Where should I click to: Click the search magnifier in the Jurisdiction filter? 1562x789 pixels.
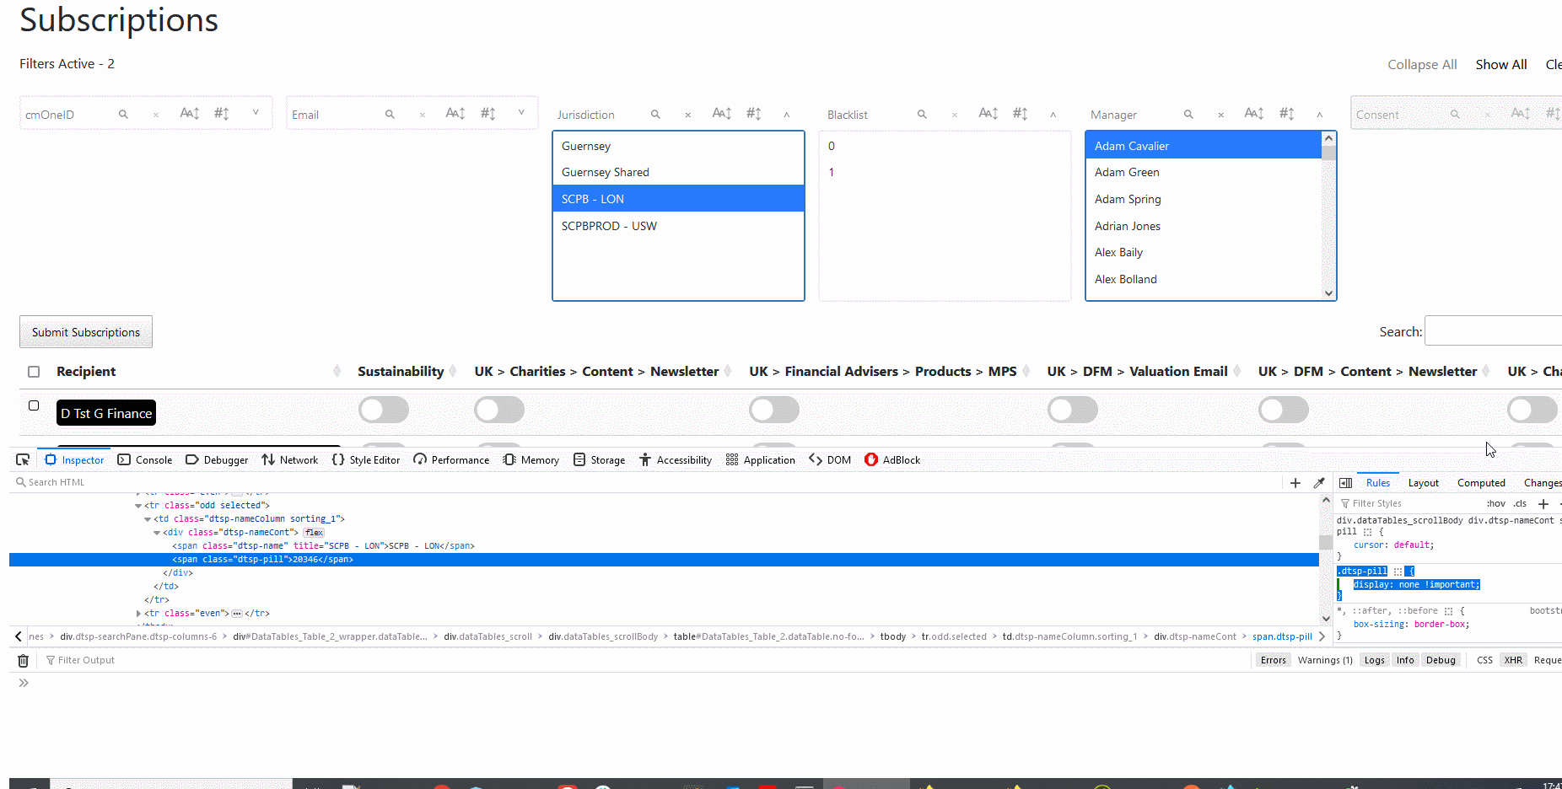coord(655,114)
